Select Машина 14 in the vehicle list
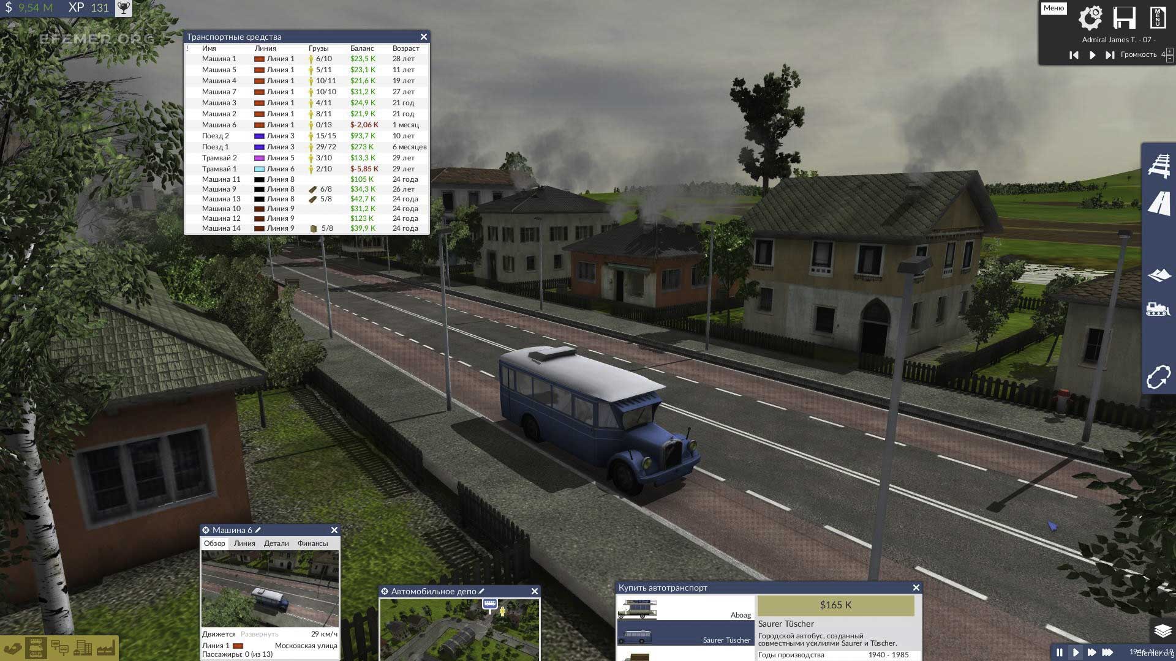The width and height of the screenshot is (1176, 661). point(307,228)
